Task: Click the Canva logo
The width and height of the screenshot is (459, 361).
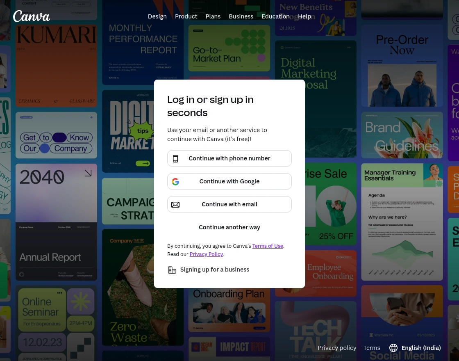Action: 31,16
